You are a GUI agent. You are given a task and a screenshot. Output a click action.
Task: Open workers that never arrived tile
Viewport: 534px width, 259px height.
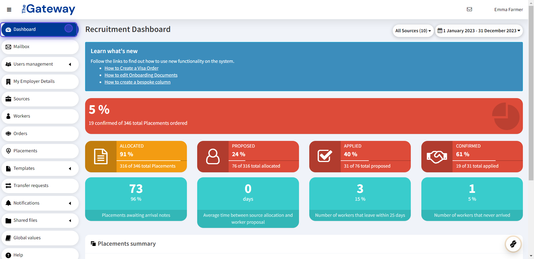coord(472,199)
